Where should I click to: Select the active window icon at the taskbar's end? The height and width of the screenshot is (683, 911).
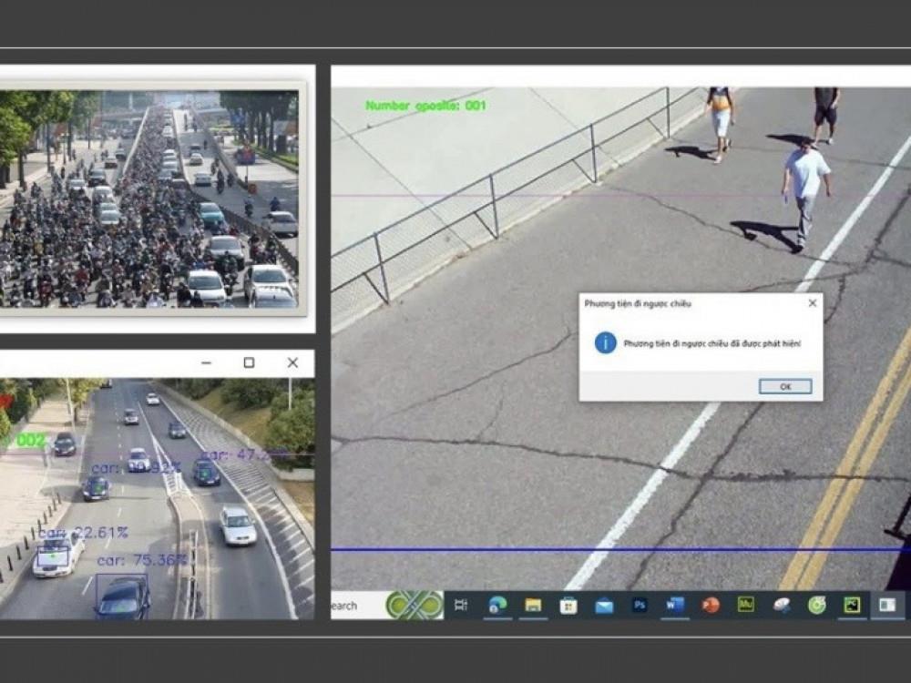(x=887, y=606)
